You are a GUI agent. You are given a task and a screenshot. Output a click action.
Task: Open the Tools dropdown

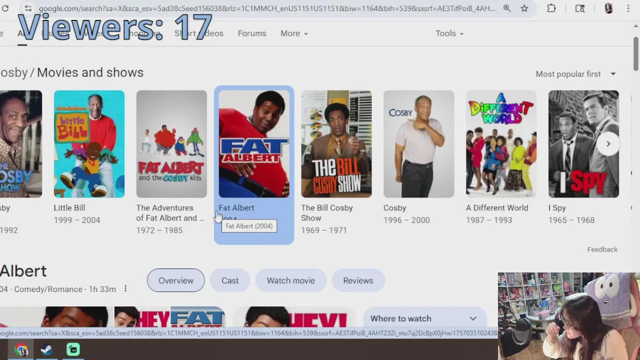(449, 33)
